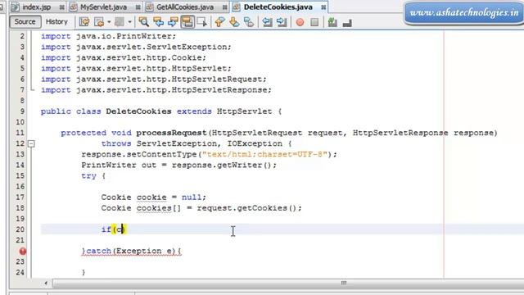Viewport: 524px width, 295px height.
Task: Click the Uncomment icon in editor toolbar
Action: tap(332, 22)
